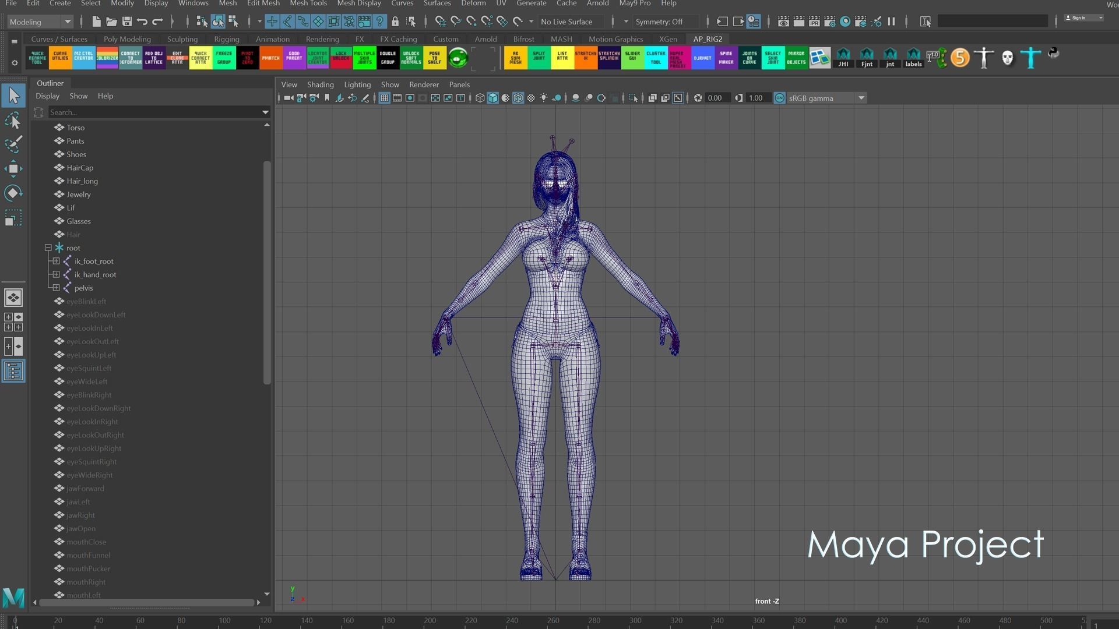
Task: Click the labels shelf icon
Action: pos(913,58)
